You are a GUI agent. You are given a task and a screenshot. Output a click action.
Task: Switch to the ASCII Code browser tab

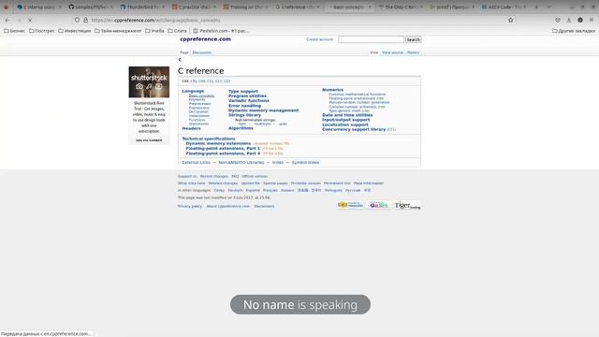point(504,7)
